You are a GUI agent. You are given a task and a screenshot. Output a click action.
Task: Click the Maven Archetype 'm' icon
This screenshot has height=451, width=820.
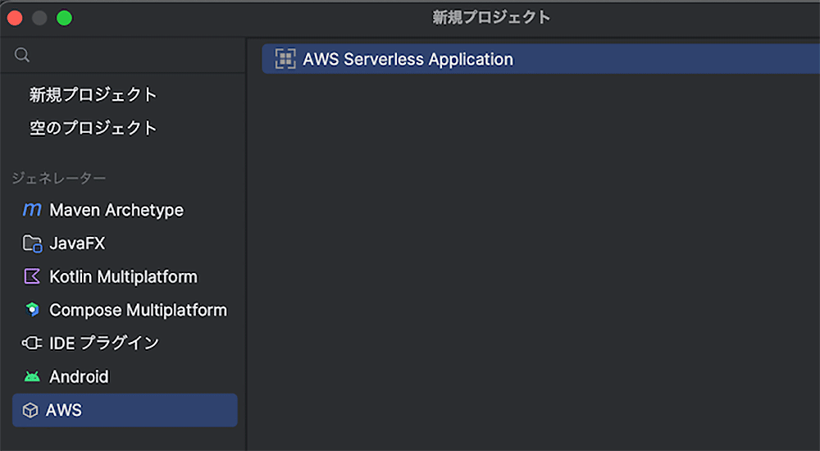(x=32, y=210)
